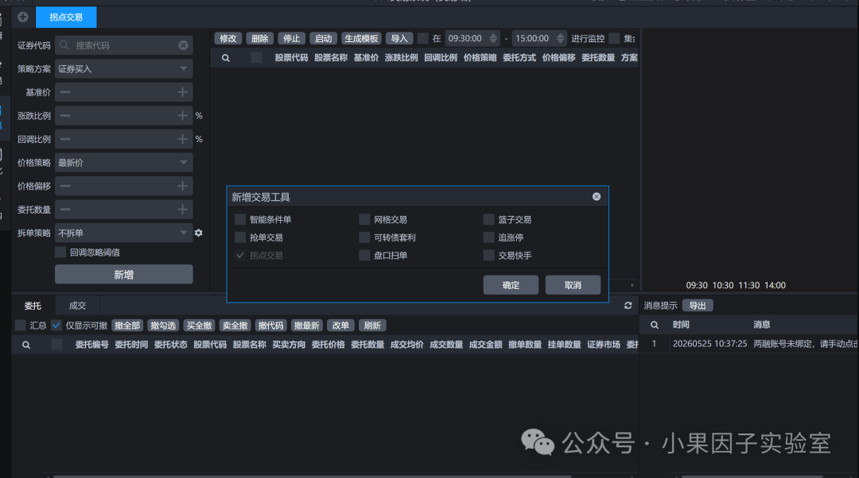Click the 委托 table search icon
This screenshot has height=478, width=859.
(26, 345)
